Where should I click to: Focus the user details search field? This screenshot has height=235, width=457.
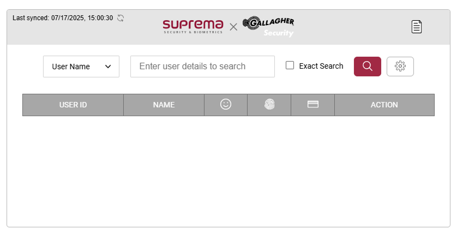point(202,67)
